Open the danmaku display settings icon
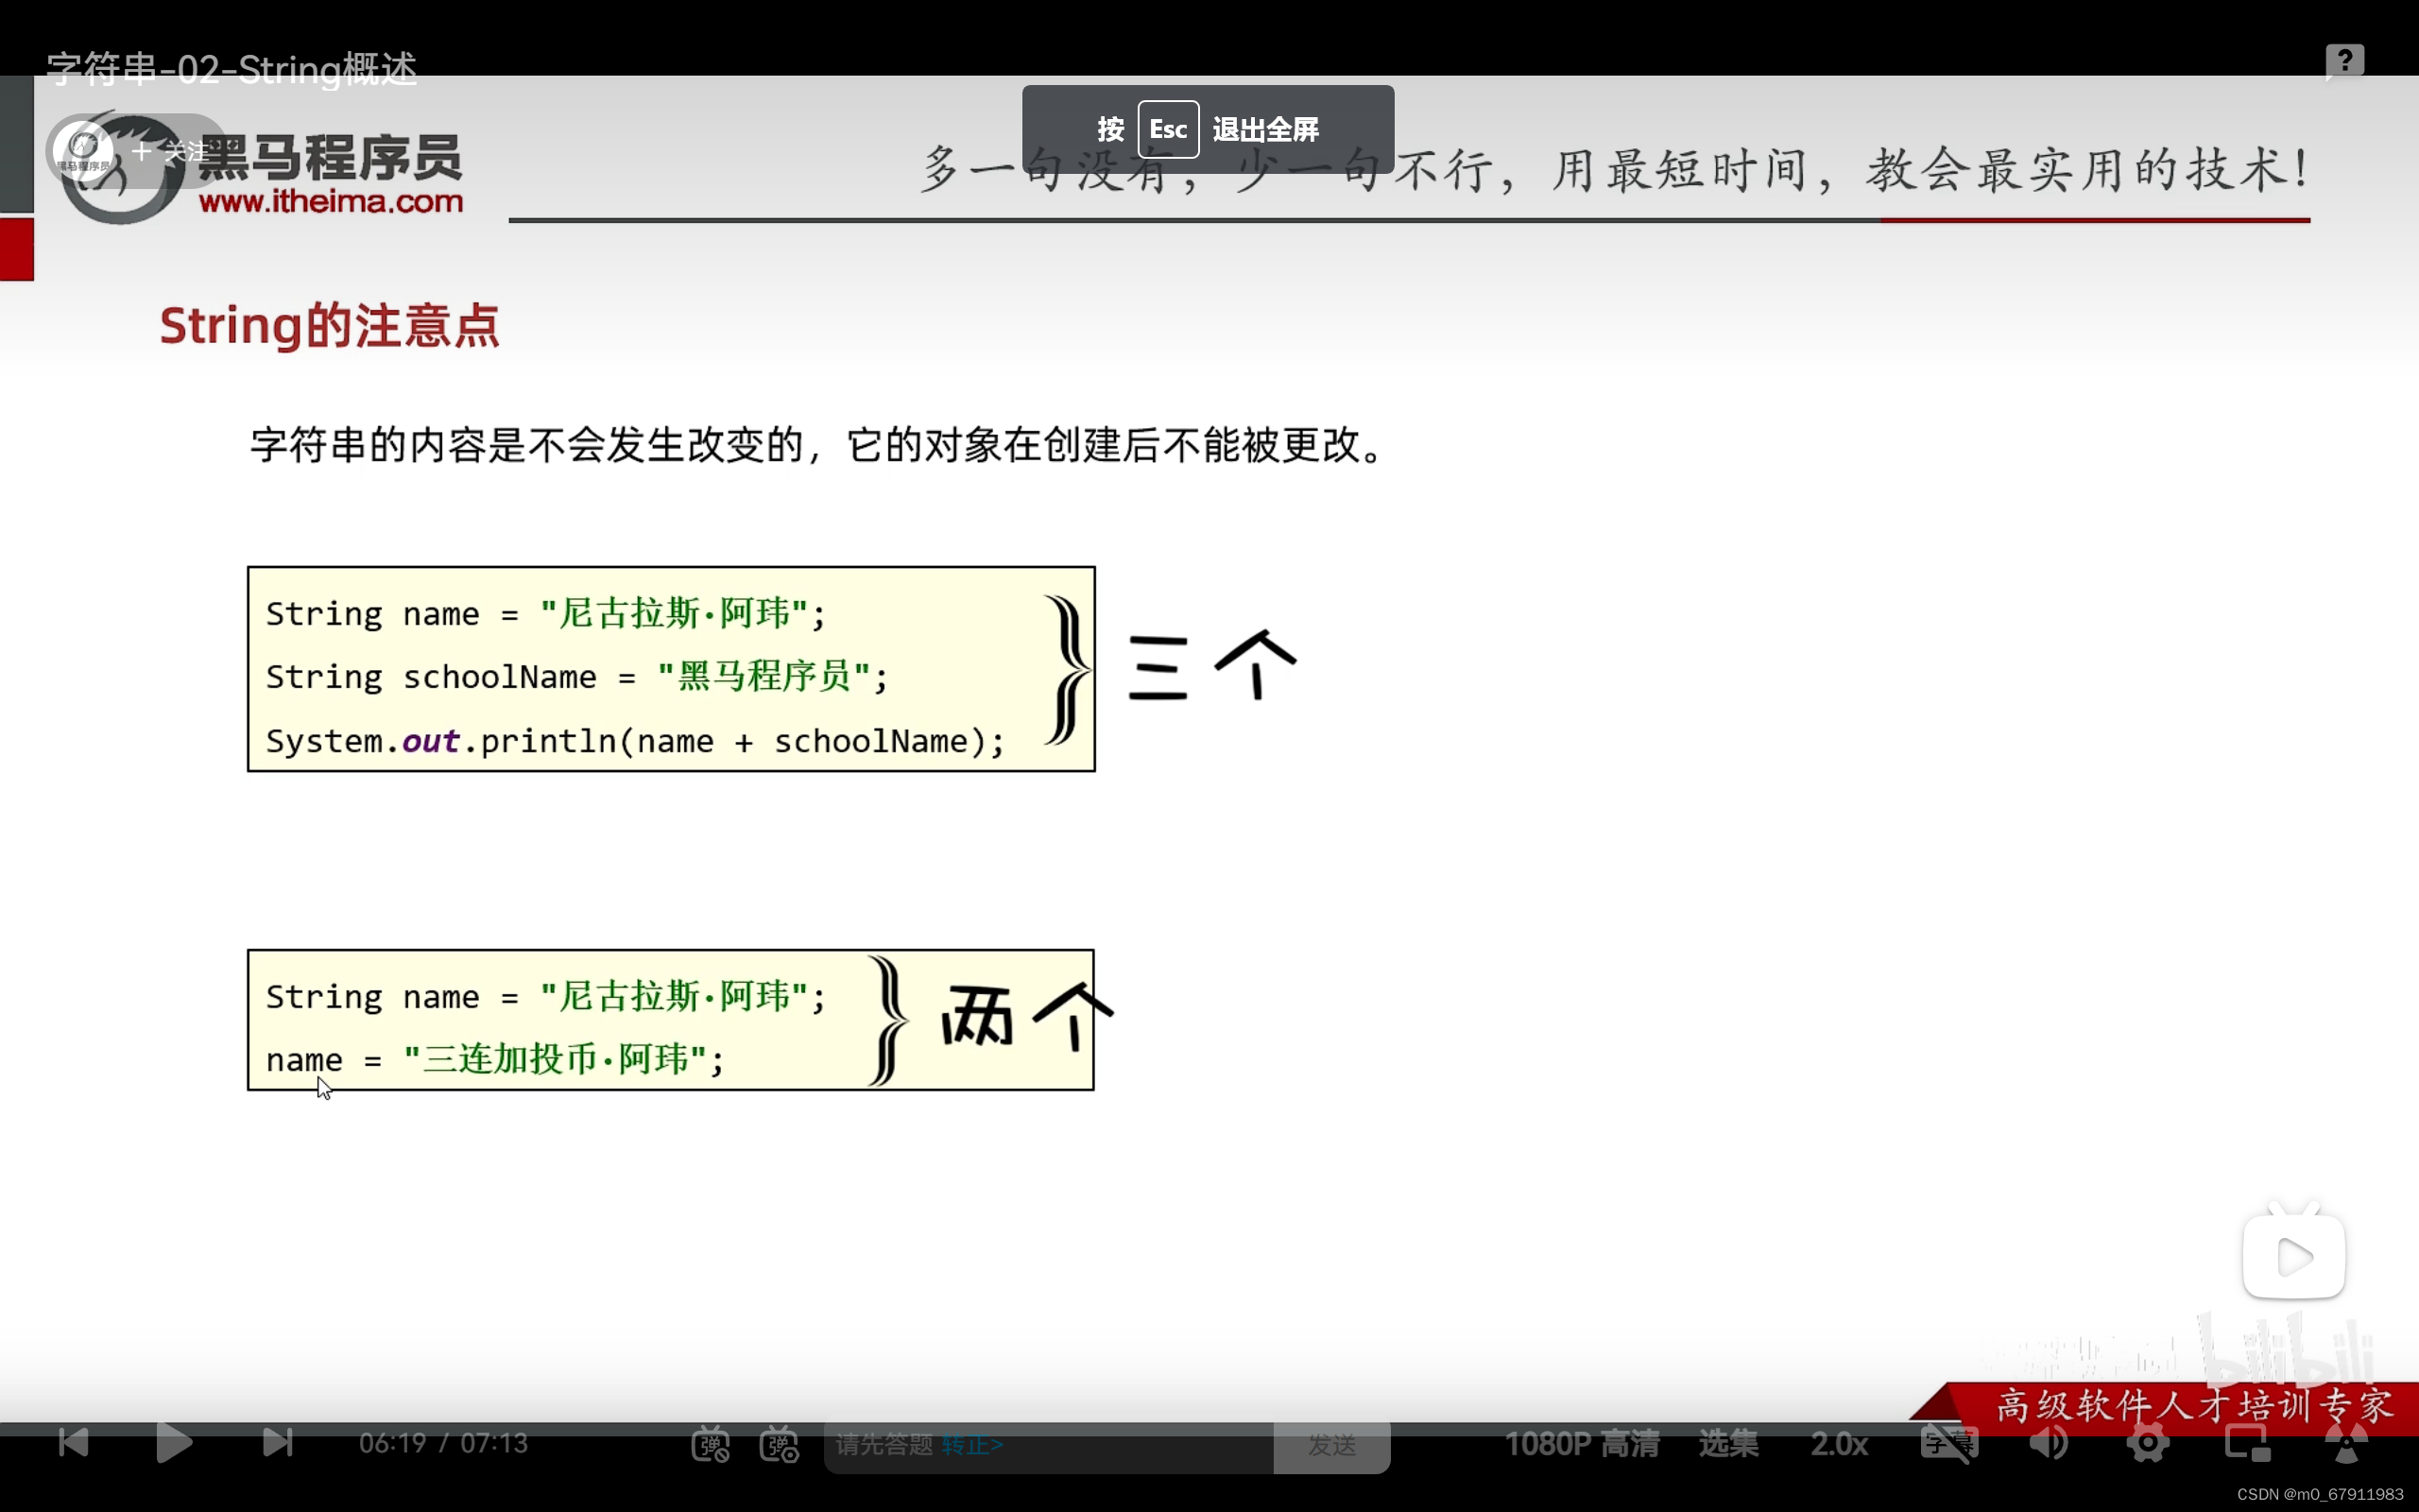 point(780,1445)
